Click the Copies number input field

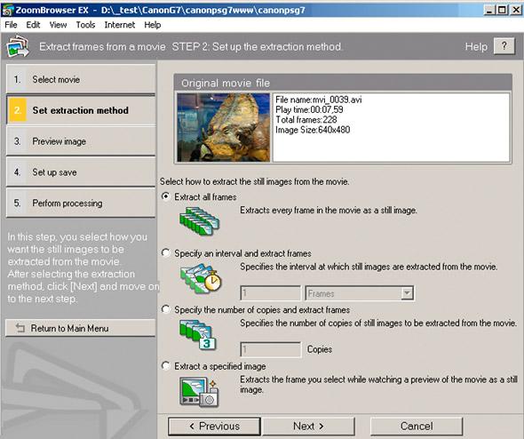coord(270,350)
